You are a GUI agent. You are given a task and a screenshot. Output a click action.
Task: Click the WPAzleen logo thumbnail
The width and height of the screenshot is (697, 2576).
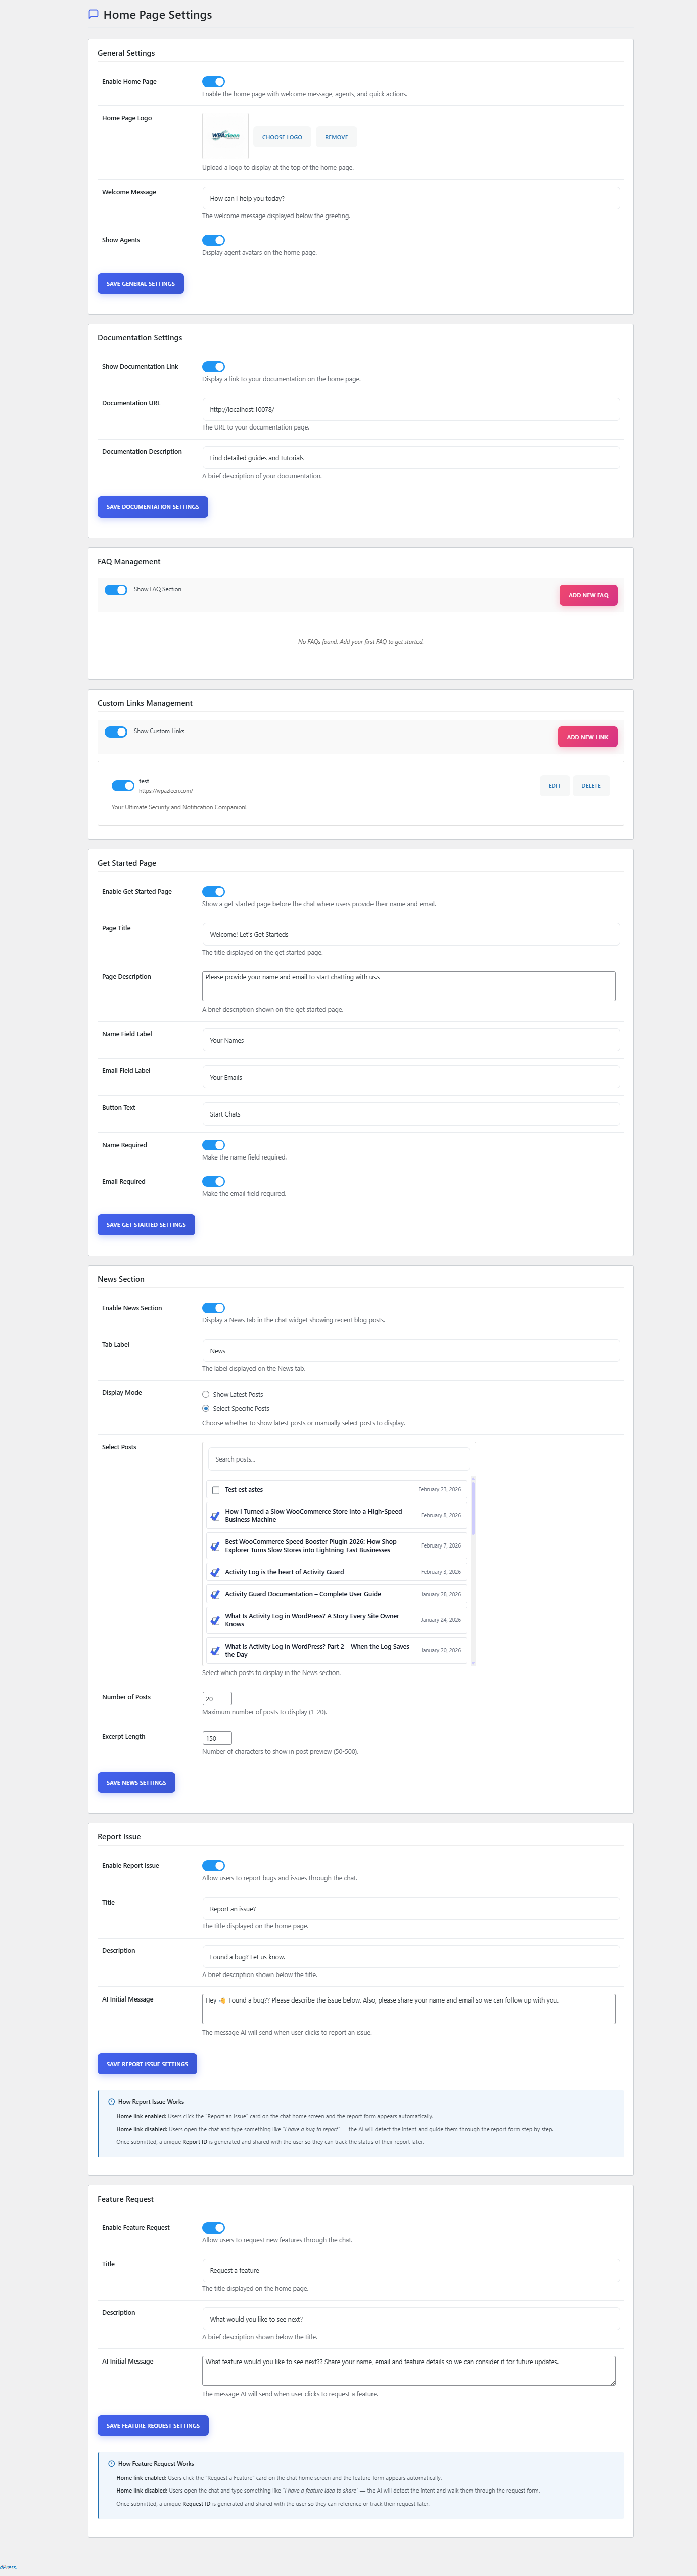point(225,136)
